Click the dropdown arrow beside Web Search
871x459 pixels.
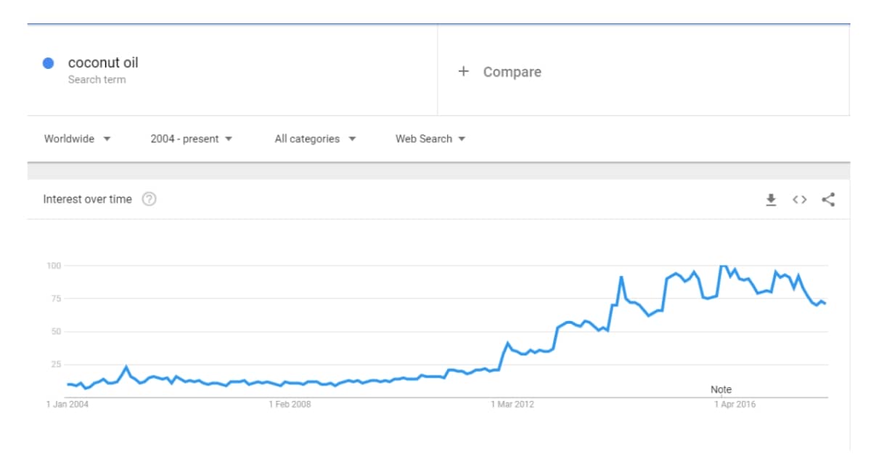point(463,139)
